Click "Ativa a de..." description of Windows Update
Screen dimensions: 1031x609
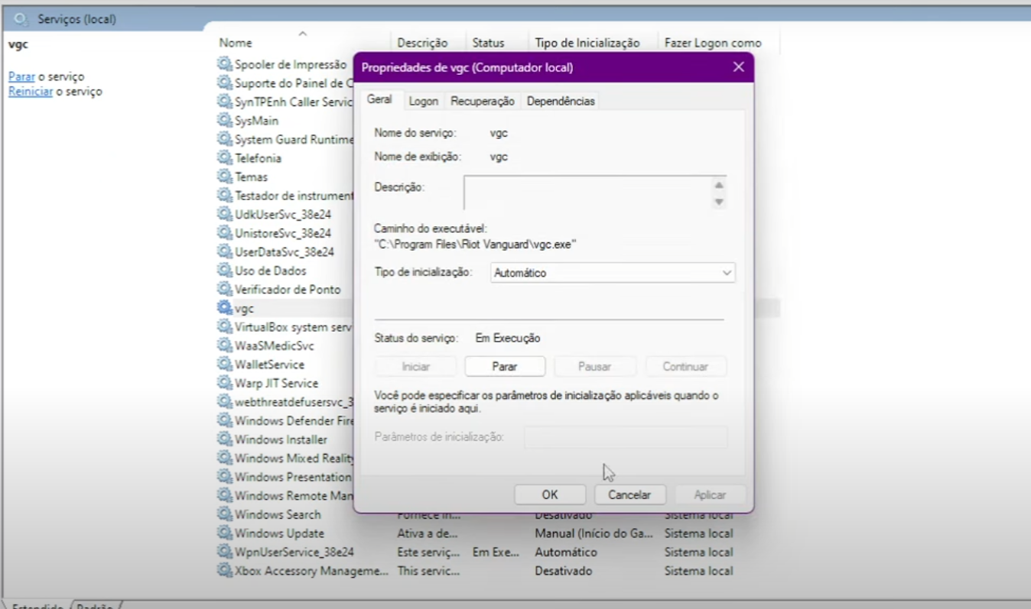pyautogui.click(x=428, y=533)
